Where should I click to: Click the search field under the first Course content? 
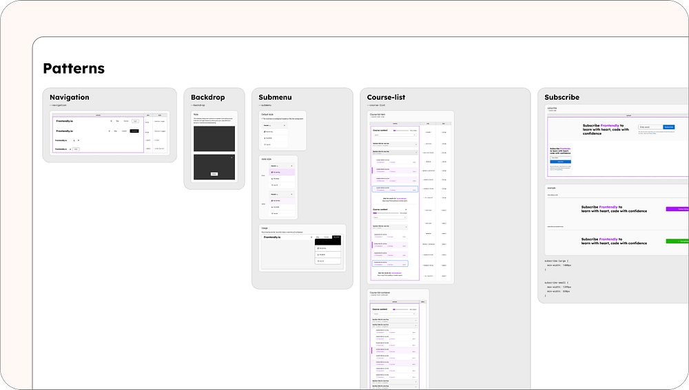[395, 135]
